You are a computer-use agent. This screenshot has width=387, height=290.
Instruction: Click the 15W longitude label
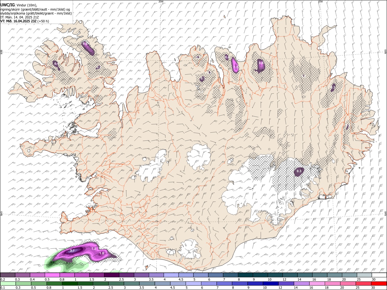(320, 2)
